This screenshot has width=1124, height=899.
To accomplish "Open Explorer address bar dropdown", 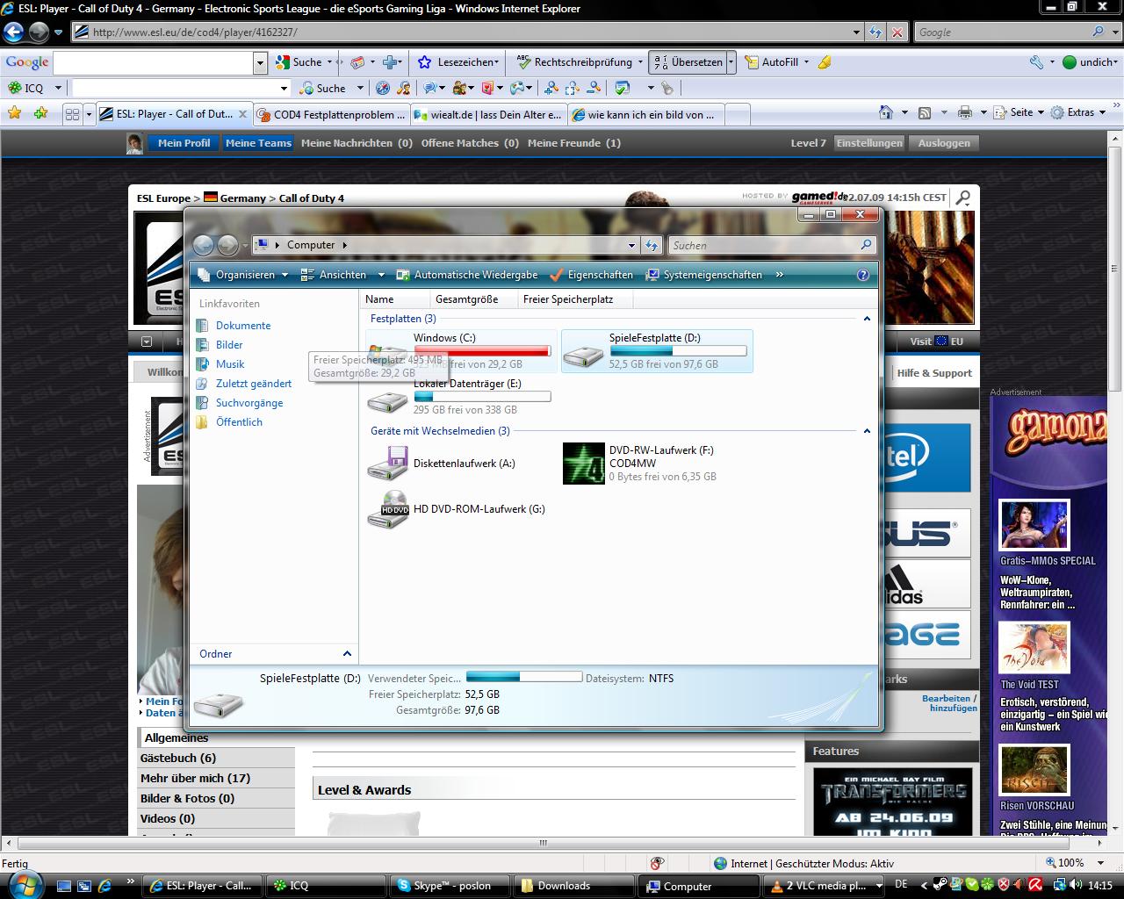I will [631, 246].
